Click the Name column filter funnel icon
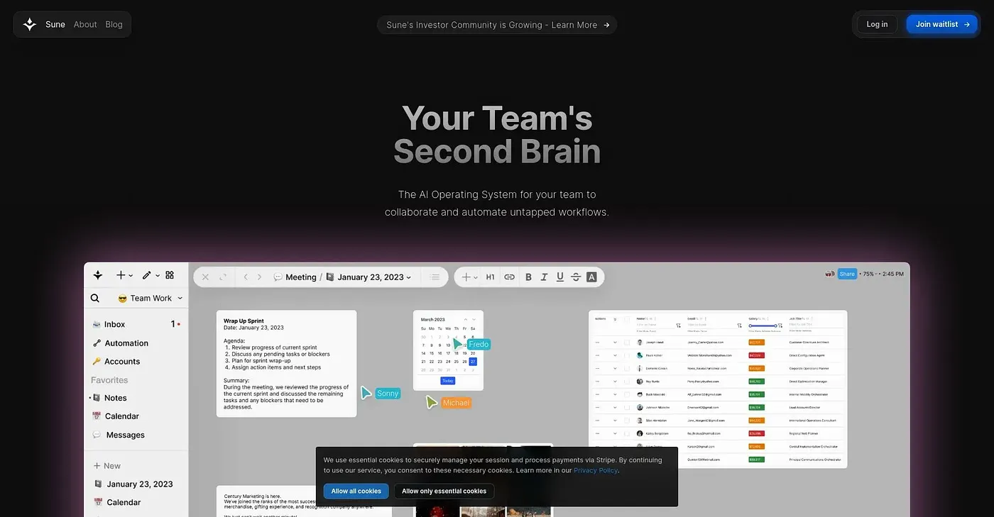 [678, 326]
